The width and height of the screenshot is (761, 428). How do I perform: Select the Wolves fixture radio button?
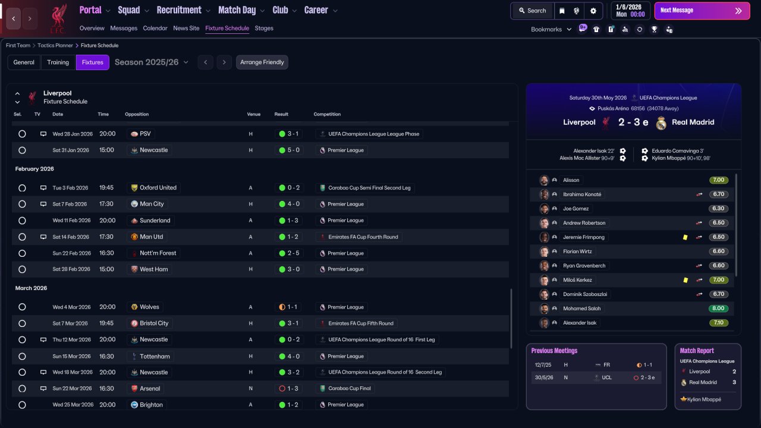point(22,307)
